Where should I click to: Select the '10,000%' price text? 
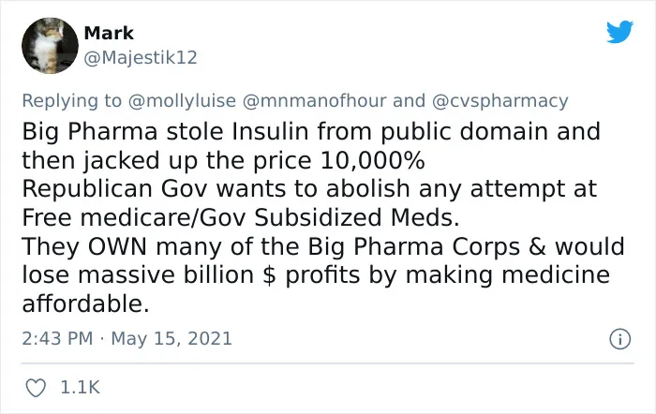[x=373, y=160]
